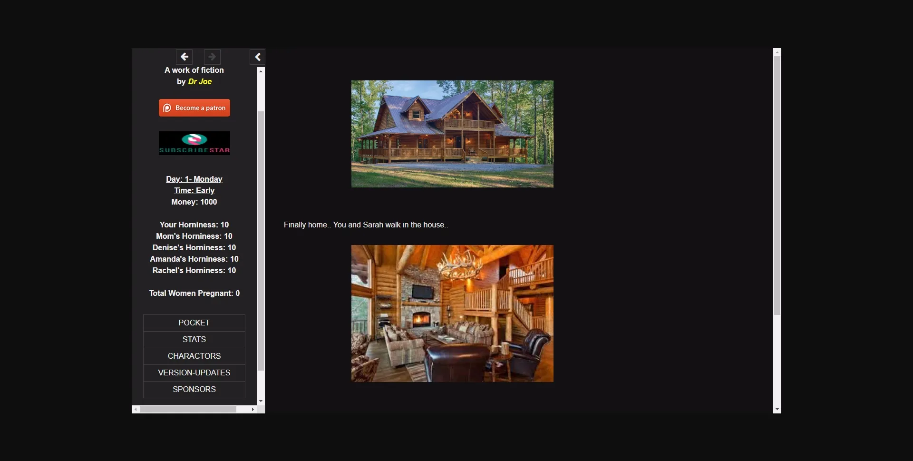
Task: Select CHARACTORS from the sidebar
Action: pos(194,356)
